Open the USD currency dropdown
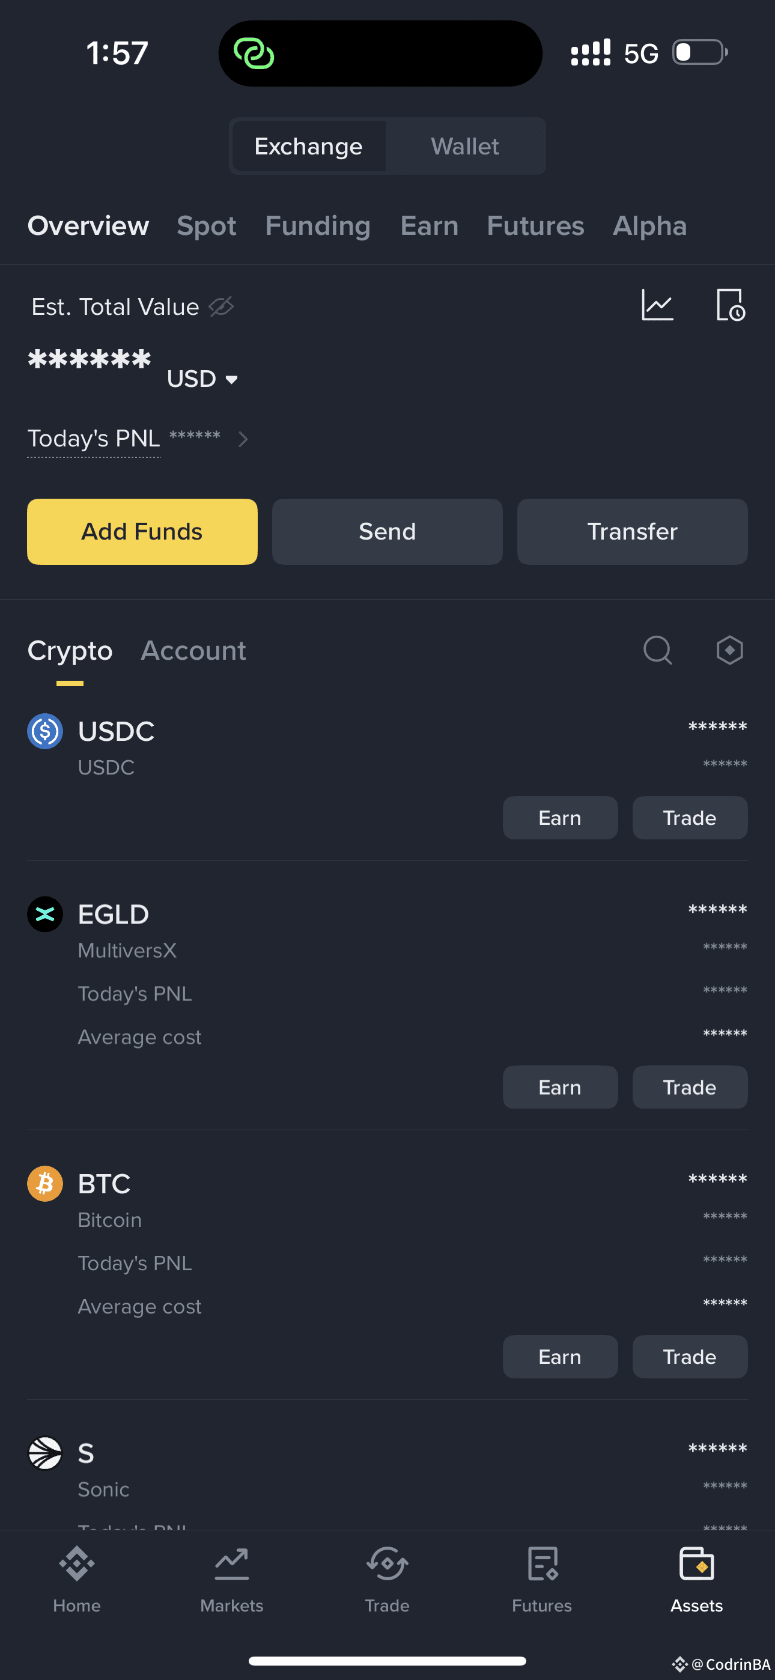The image size is (775, 1680). [x=203, y=379]
